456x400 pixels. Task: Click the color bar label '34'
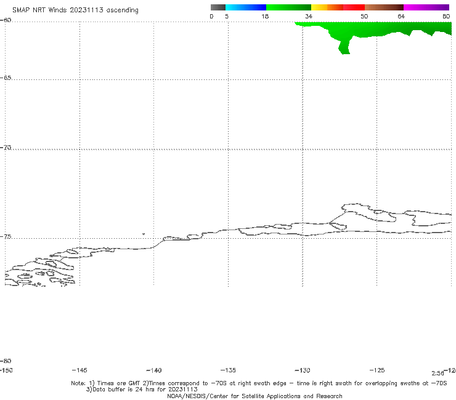point(309,16)
